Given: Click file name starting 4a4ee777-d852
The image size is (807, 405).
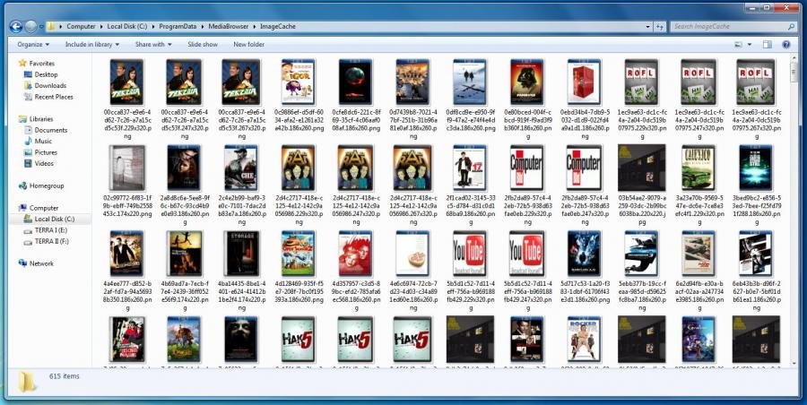Looking at the screenshot, I should pyautogui.click(x=127, y=295).
